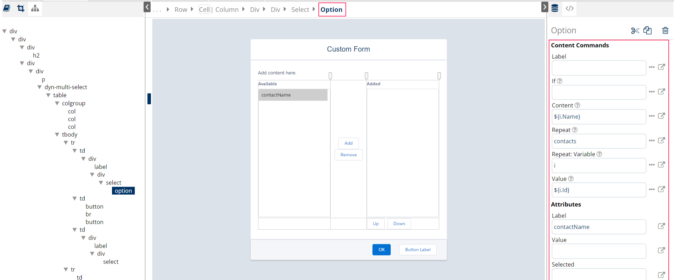Delete the Option element with trash icon

pos(665,31)
